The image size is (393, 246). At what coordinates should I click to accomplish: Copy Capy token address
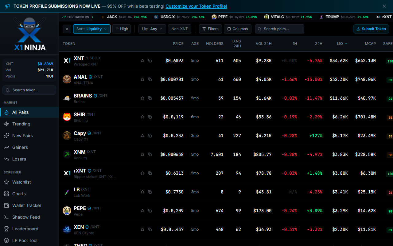tap(150, 136)
